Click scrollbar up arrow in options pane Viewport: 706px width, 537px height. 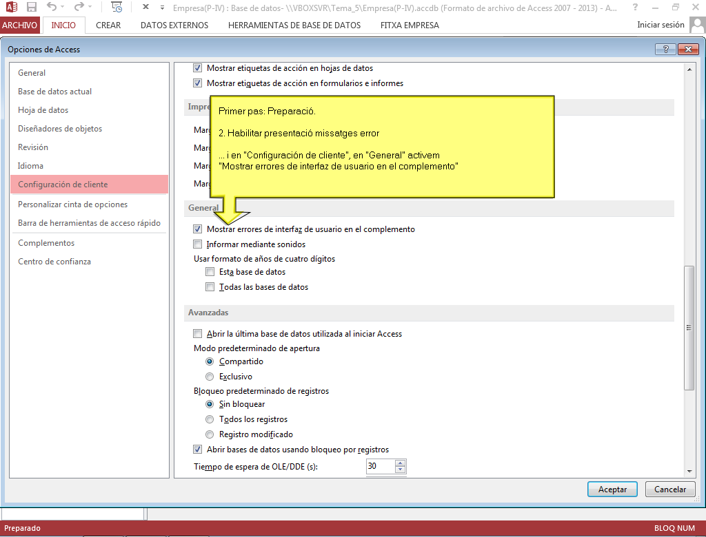[x=689, y=70]
